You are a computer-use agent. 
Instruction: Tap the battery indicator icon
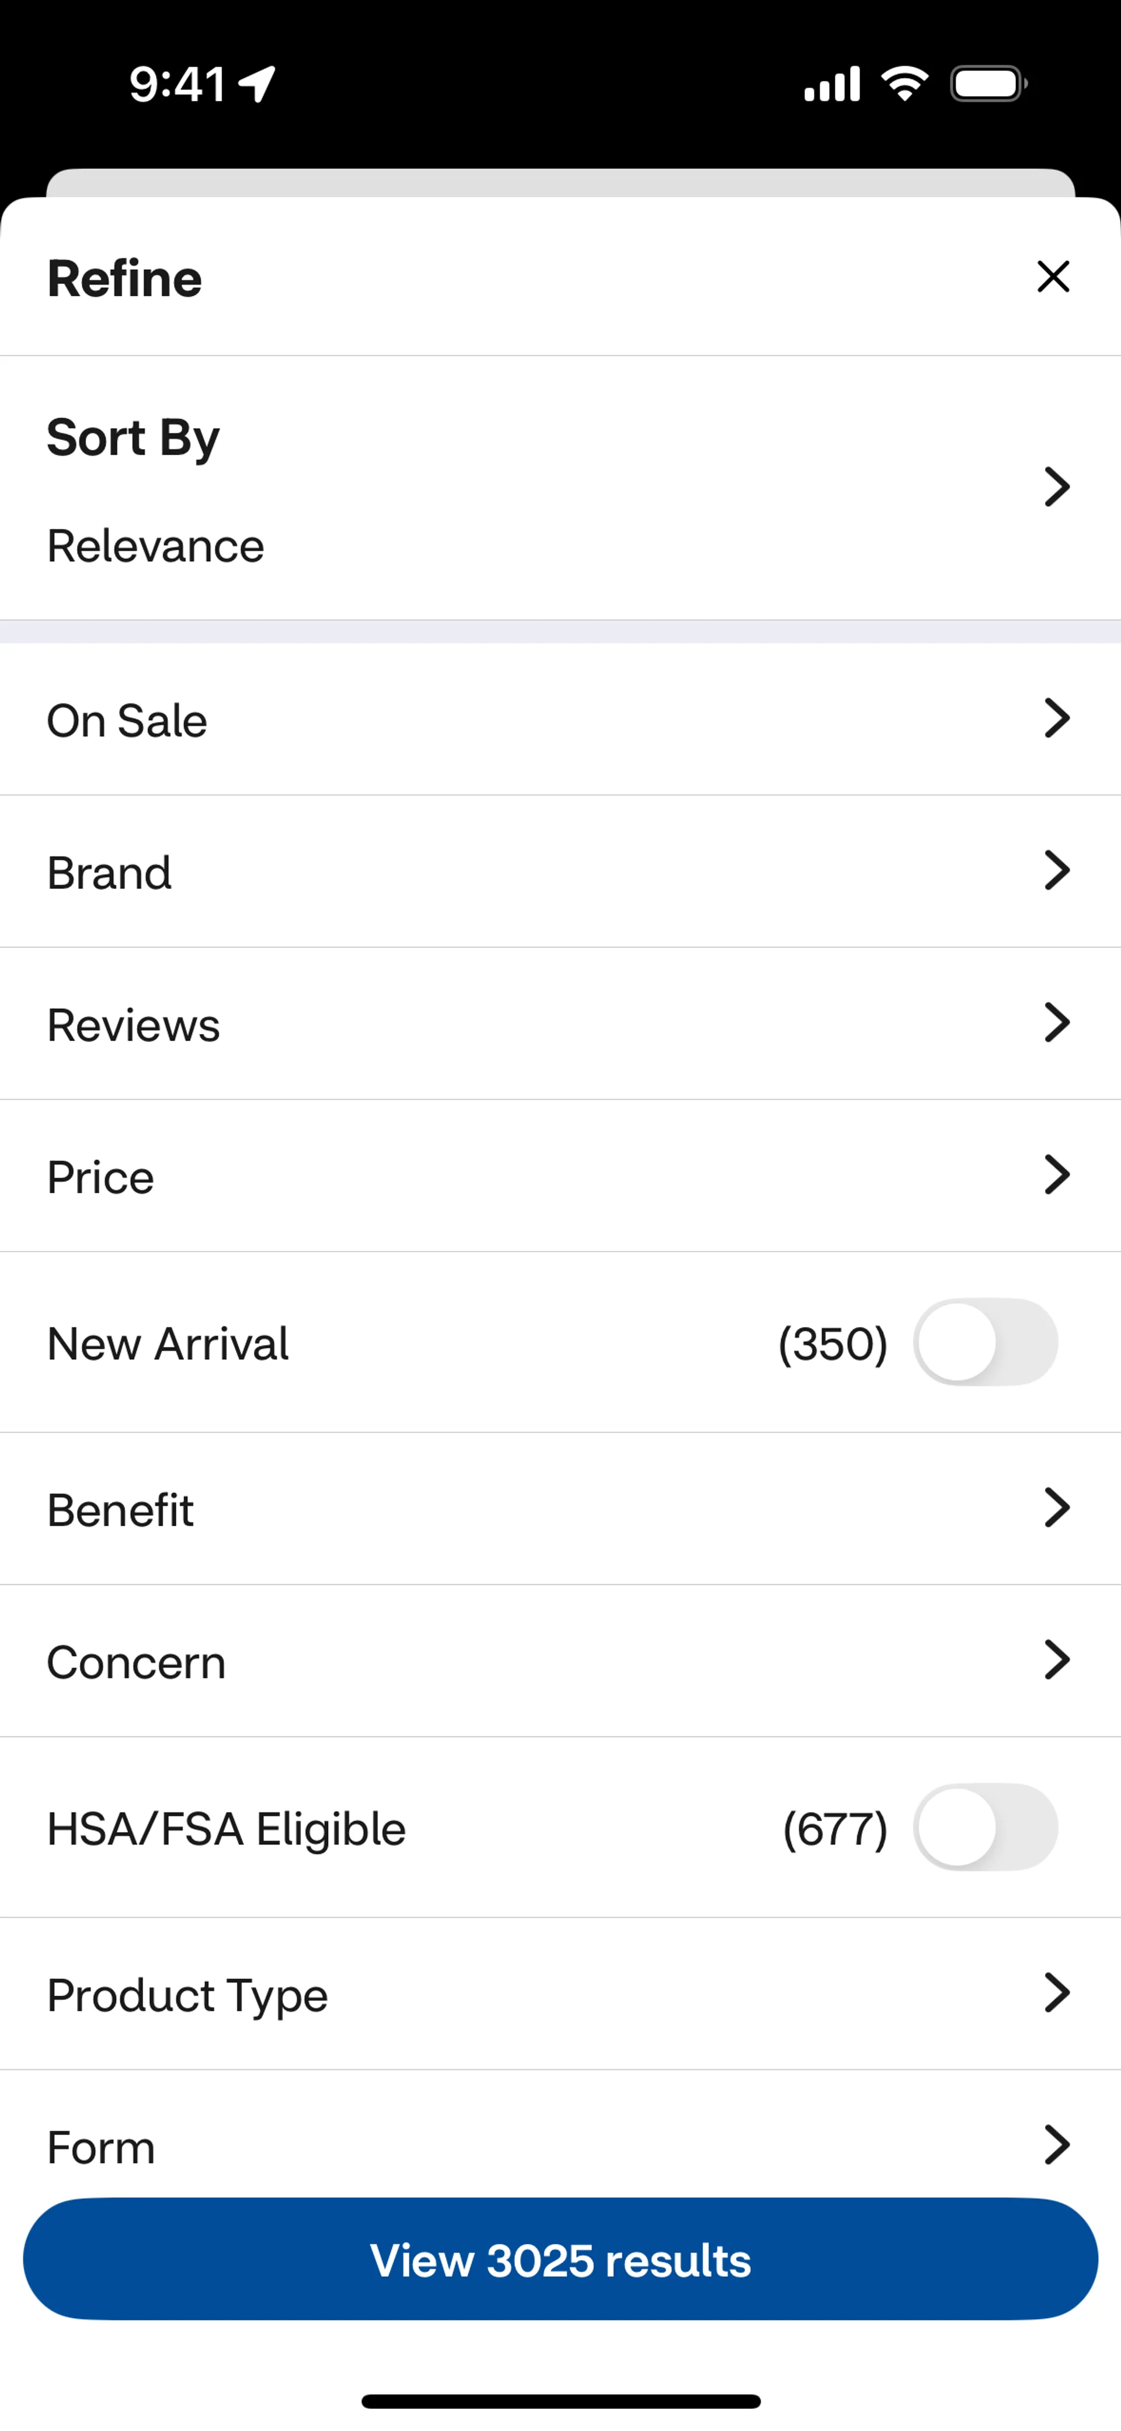[x=988, y=84]
